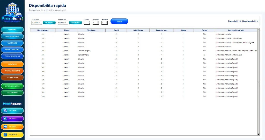
Task: Open the Planning section
Action: [12, 30]
